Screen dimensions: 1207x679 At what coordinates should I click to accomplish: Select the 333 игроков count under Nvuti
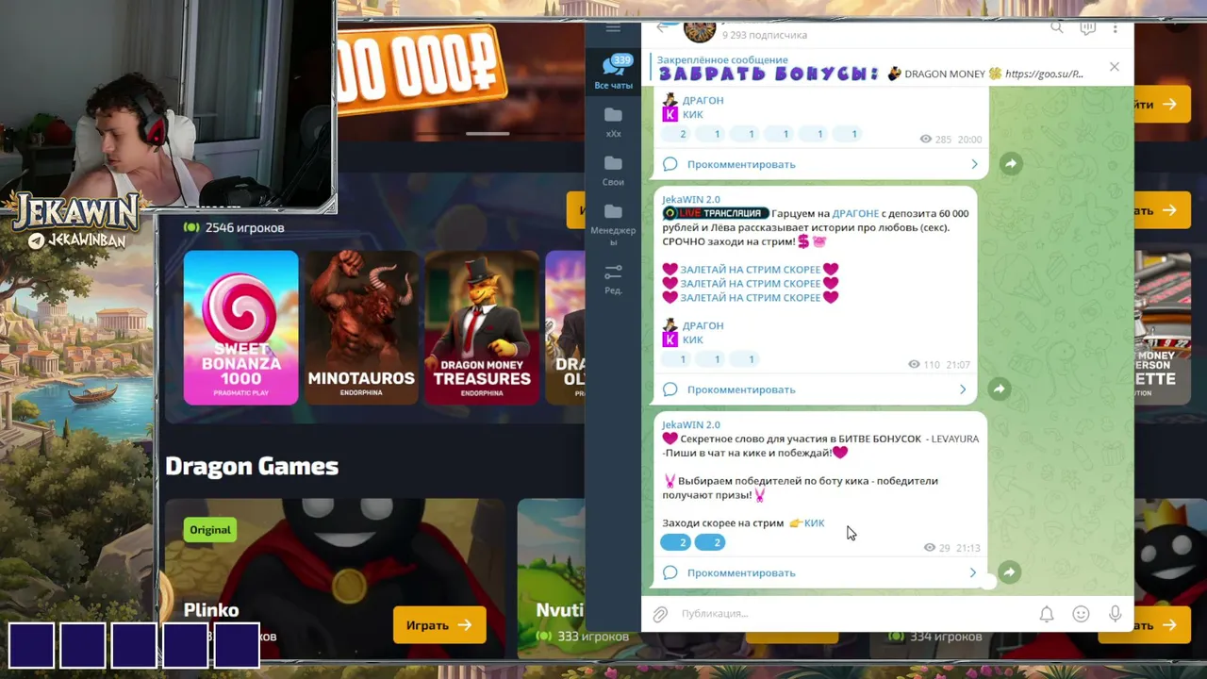pyautogui.click(x=582, y=637)
